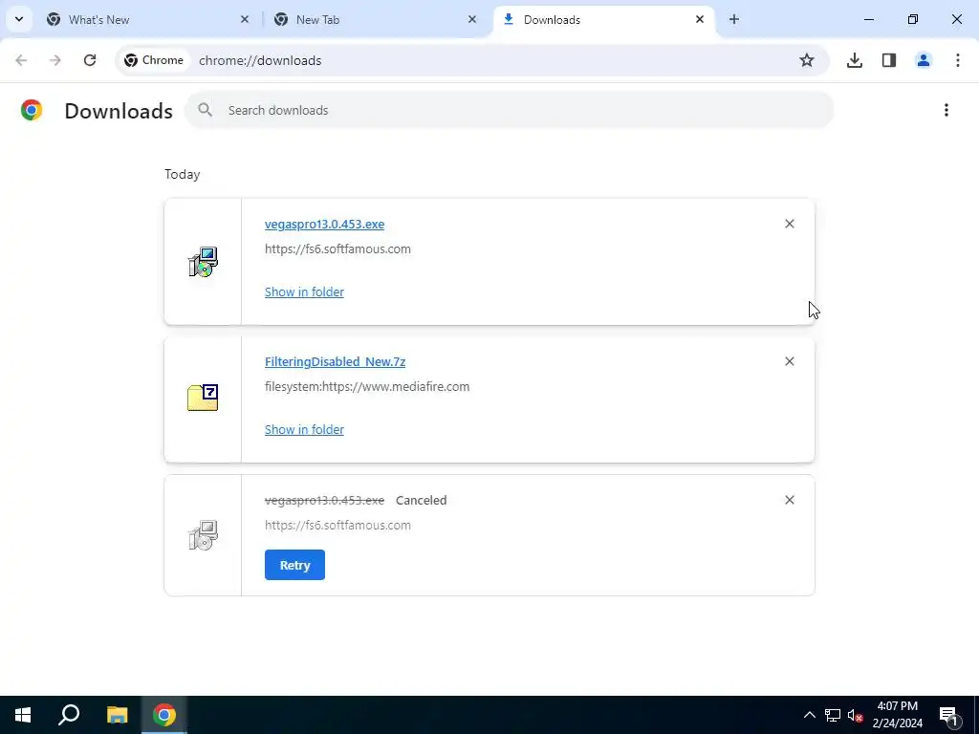Click the 7z archive file icon
This screenshot has width=979, height=734.
coord(203,398)
